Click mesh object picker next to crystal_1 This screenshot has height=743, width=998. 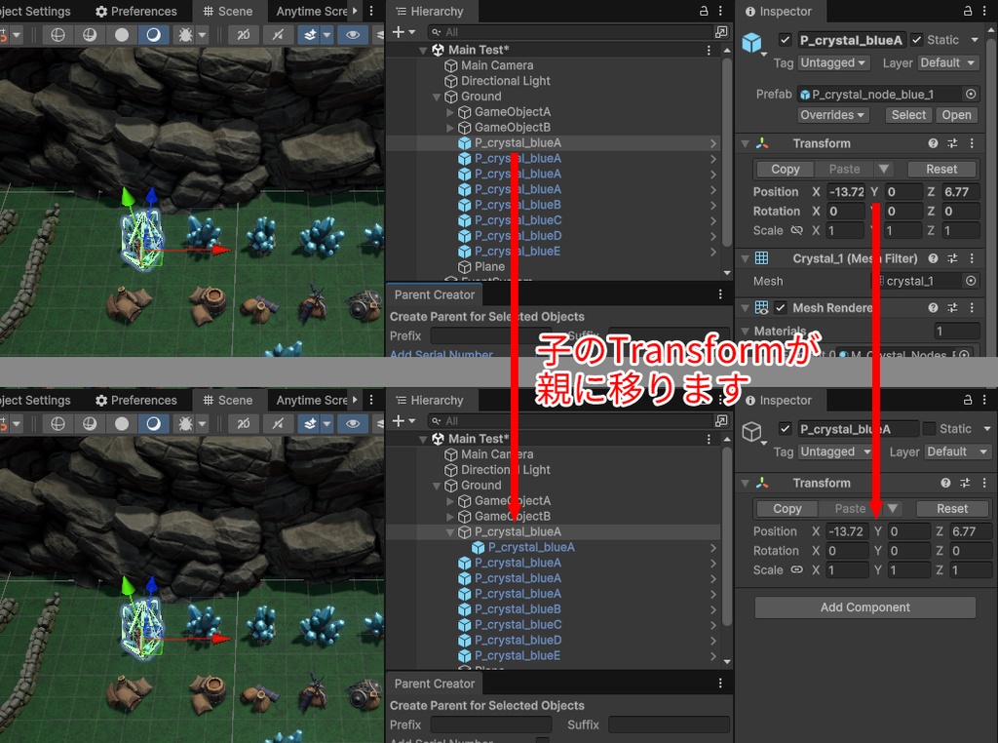pyautogui.click(x=971, y=281)
